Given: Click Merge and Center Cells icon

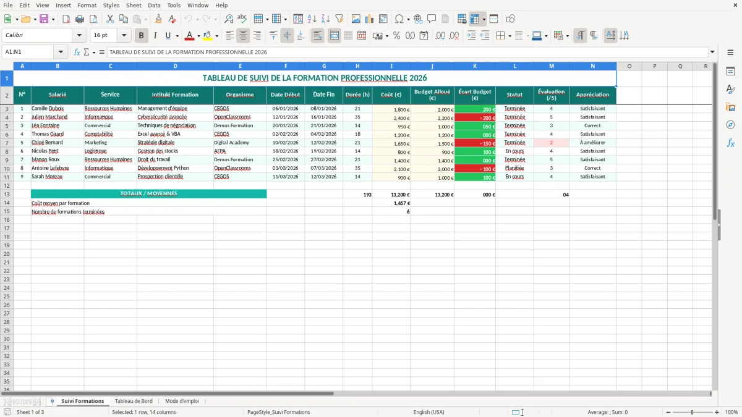Looking at the screenshot, I should (335, 36).
